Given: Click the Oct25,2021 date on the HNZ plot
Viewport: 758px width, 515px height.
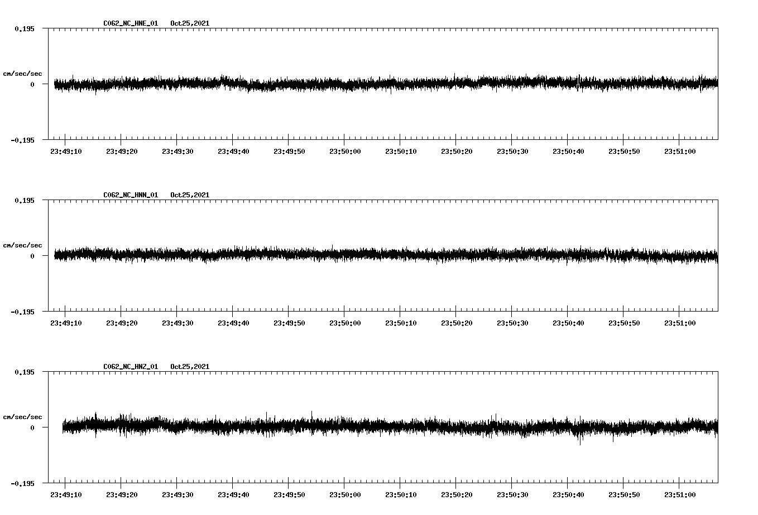Looking at the screenshot, I should 190,367.
